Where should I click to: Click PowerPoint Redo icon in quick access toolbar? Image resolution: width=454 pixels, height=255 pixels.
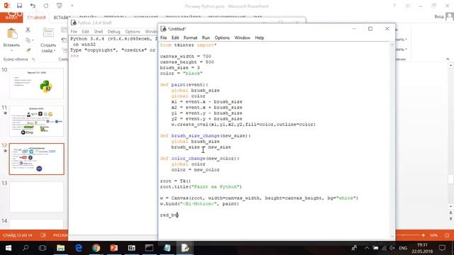46,6
